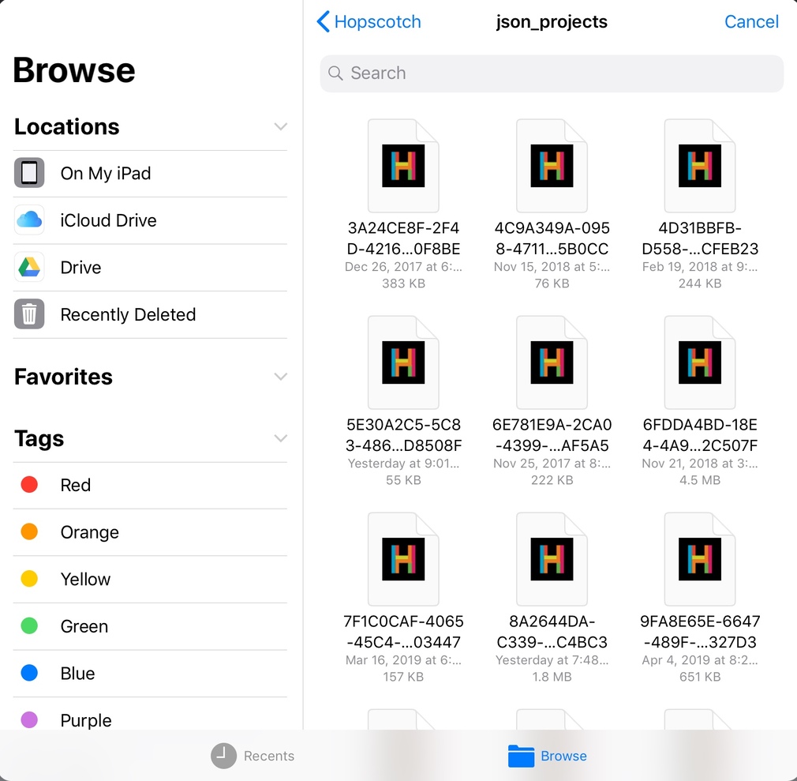
Task: Select file icon 4D31BBFB-D558-...CFEB23
Action: tap(700, 165)
